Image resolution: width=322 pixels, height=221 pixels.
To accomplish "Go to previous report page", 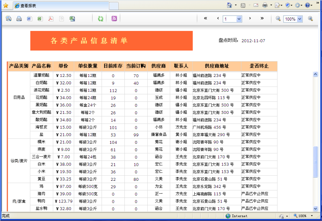I will [218, 18].
